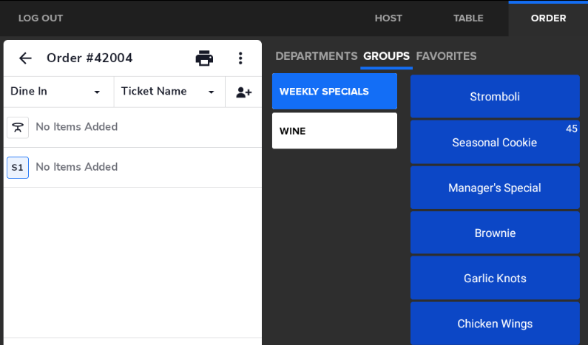Open the Dine In dropdown
This screenshot has height=345, width=588.
click(58, 92)
